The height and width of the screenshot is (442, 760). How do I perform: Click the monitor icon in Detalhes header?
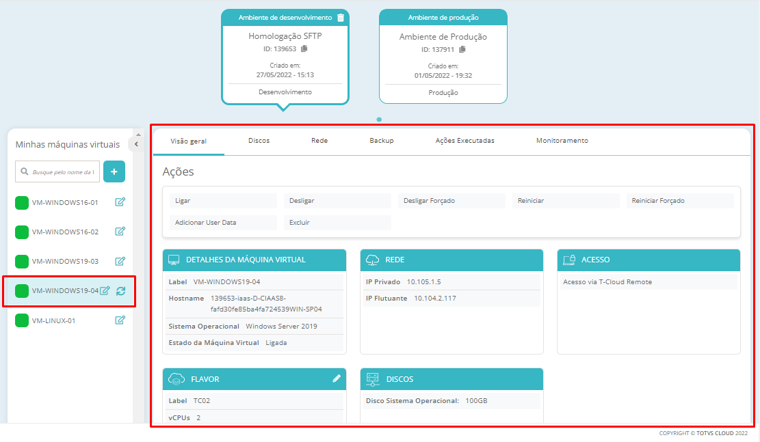(174, 260)
